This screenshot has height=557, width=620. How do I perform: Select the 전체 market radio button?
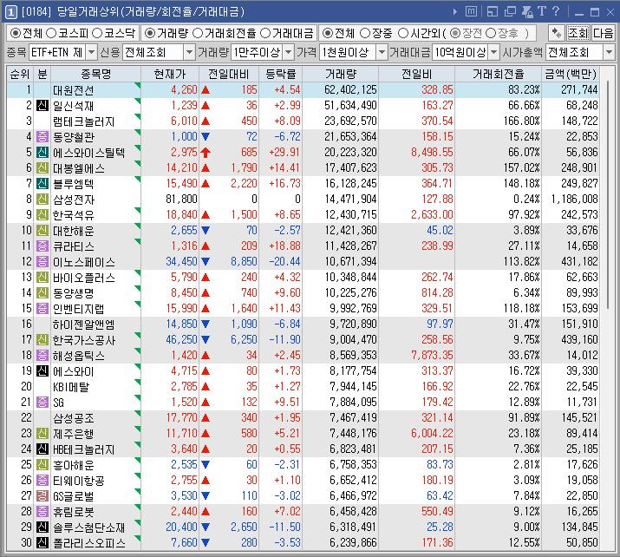tap(16, 33)
